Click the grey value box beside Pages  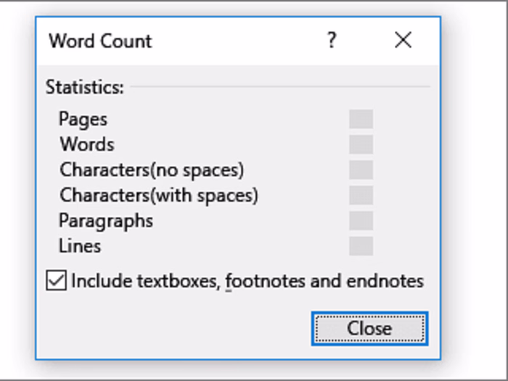click(x=361, y=119)
